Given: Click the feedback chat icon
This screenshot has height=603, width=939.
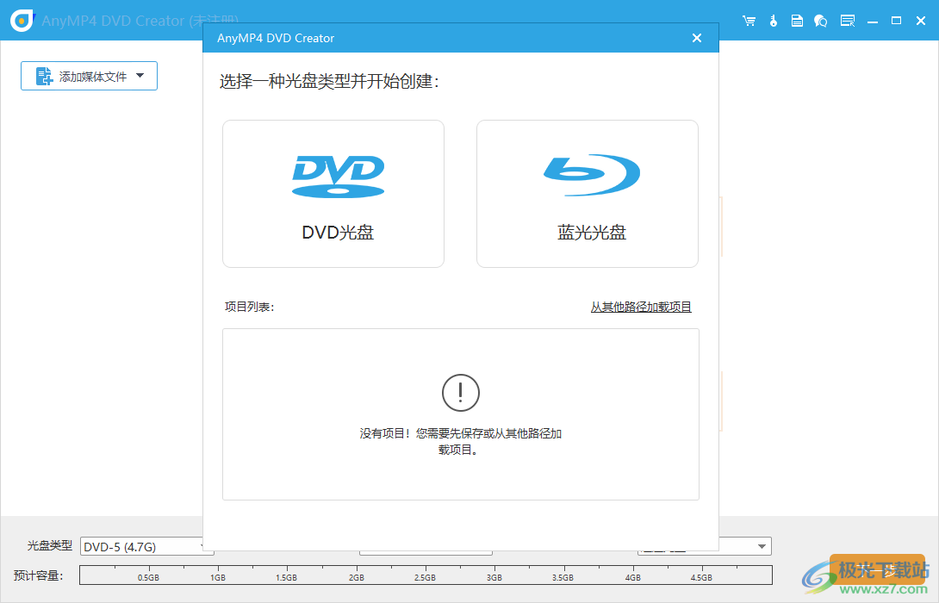Looking at the screenshot, I should (821, 20).
